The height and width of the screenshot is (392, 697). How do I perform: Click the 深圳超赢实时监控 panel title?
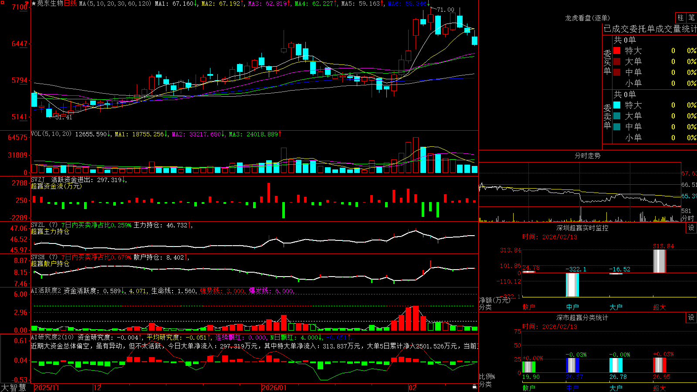click(x=582, y=228)
